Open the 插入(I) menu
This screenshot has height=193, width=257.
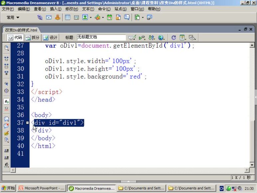[x=56, y=9]
